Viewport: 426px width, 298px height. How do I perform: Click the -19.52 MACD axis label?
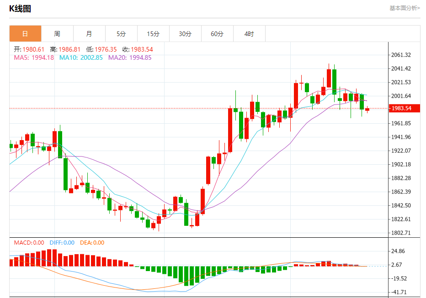(x=399, y=278)
